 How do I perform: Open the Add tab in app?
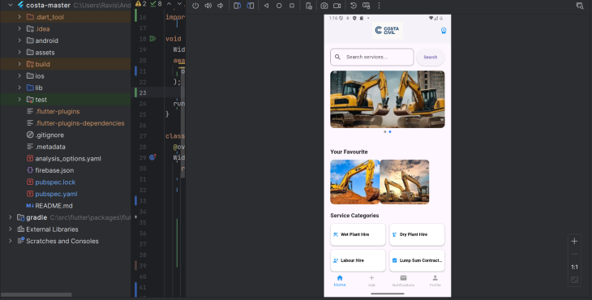click(x=371, y=281)
